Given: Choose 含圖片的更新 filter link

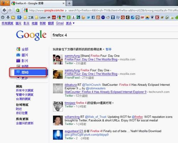Looking at the screenshot, I should point(25,123).
